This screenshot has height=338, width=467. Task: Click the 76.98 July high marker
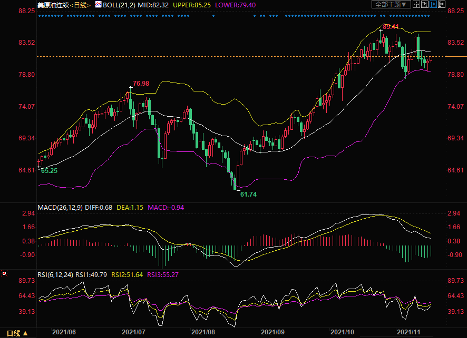tap(141, 84)
